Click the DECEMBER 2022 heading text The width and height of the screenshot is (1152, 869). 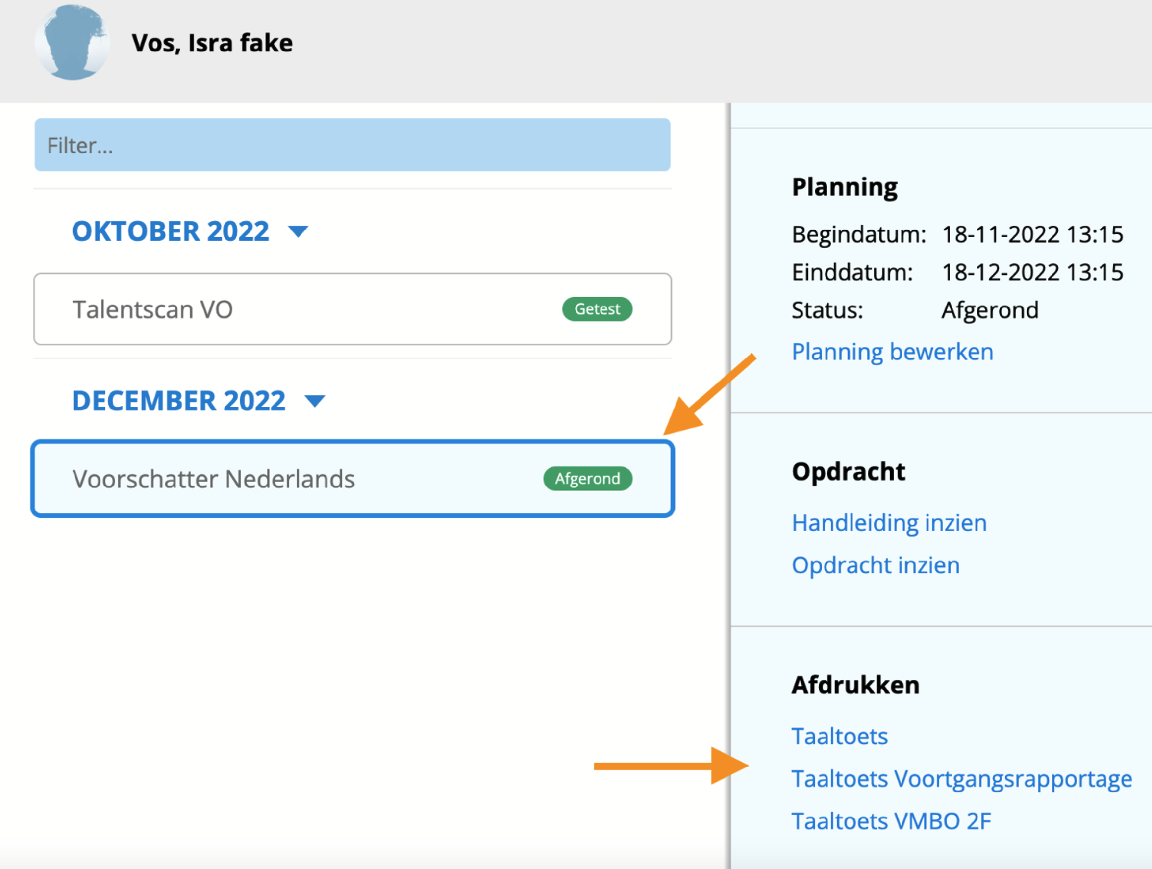178,401
